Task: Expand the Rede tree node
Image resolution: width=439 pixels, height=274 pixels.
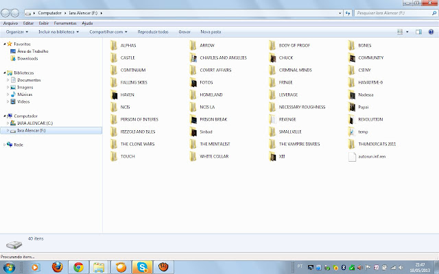Action: pyautogui.click(x=5, y=145)
